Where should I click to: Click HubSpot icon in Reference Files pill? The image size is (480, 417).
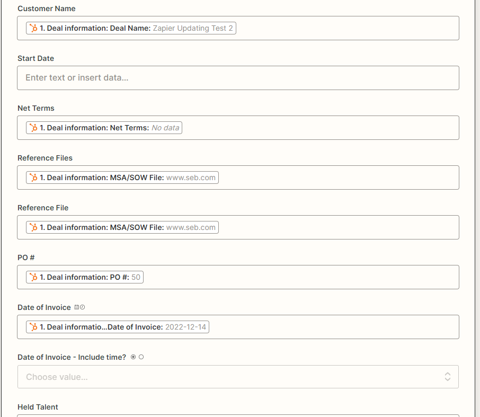tap(33, 178)
